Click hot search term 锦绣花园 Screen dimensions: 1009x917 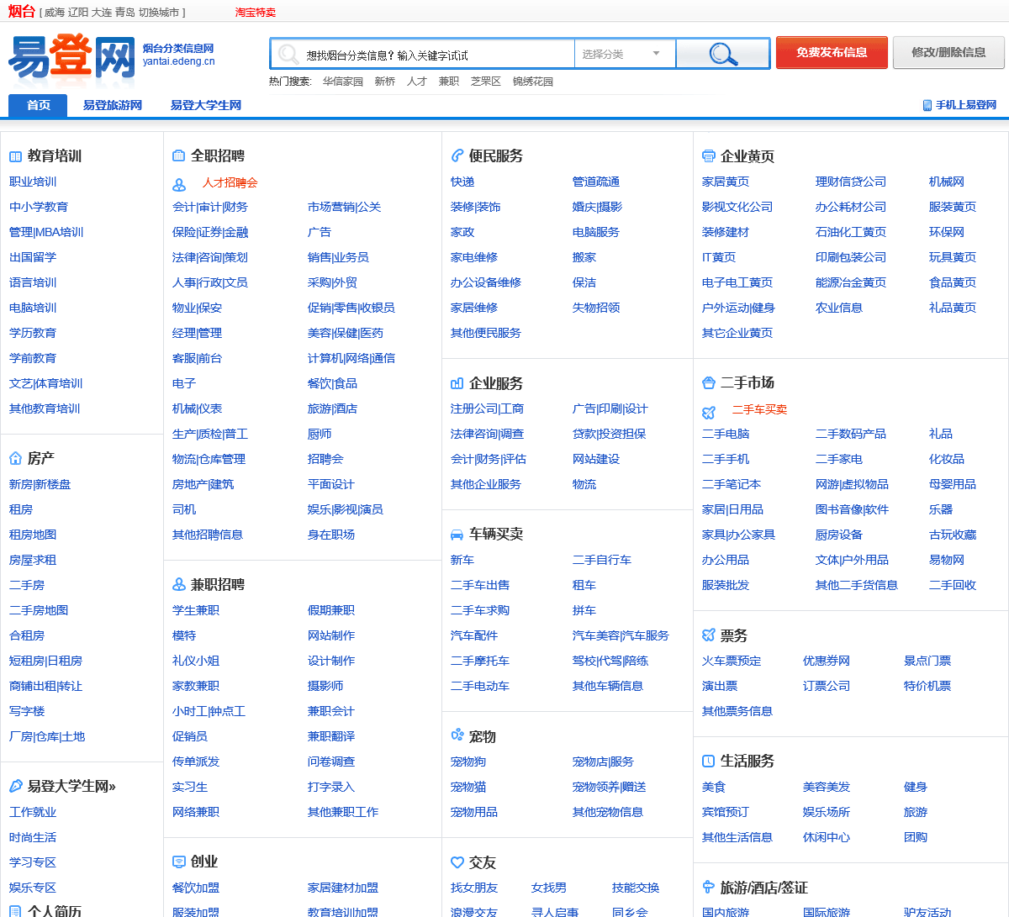(533, 82)
